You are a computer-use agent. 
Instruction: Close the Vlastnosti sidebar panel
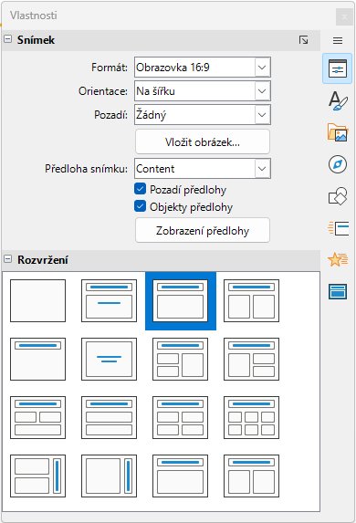pyautogui.click(x=344, y=16)
